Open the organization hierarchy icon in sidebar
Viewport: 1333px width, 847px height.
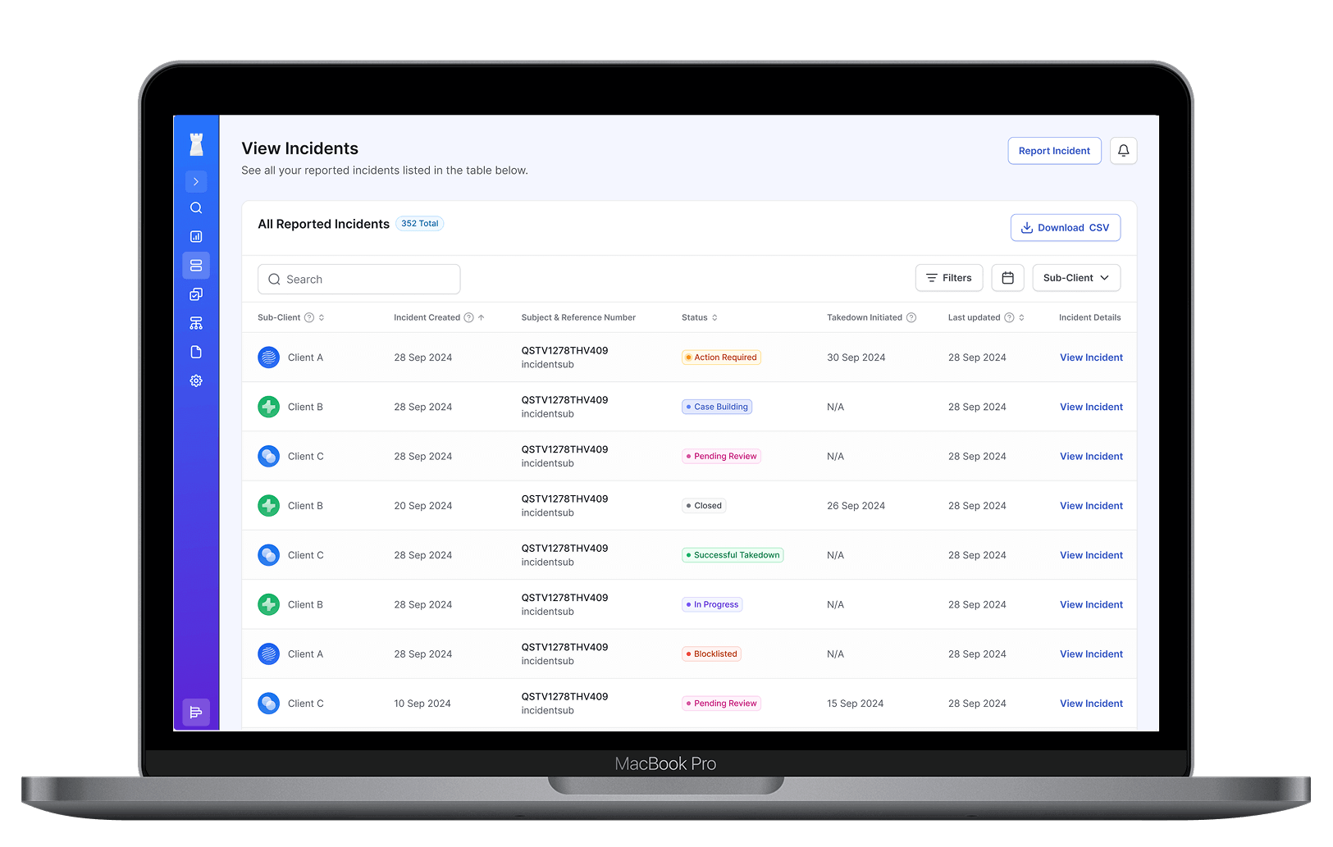coord(196,322)
